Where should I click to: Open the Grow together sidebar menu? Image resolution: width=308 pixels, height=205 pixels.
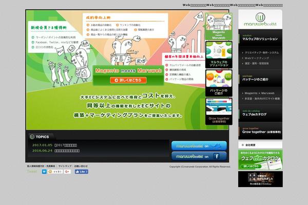260,131
